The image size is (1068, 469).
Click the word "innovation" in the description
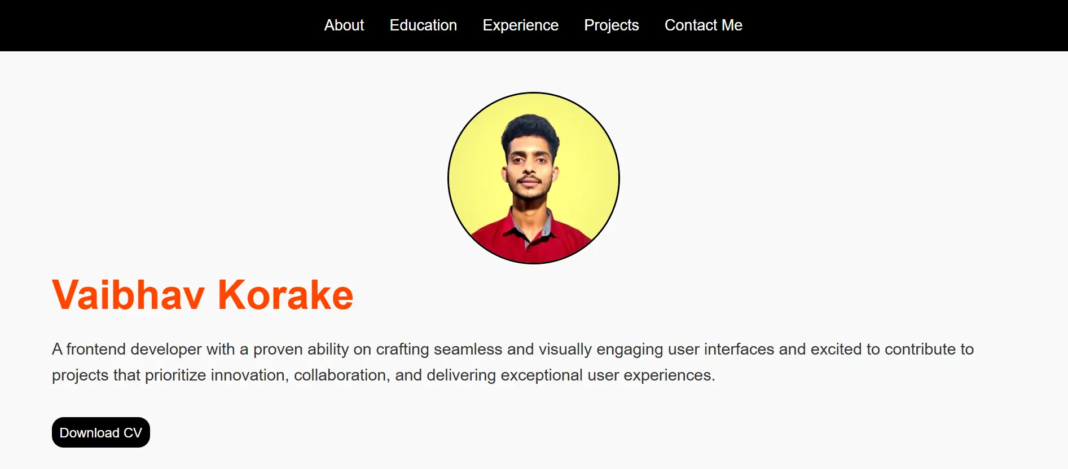point(247,375)
